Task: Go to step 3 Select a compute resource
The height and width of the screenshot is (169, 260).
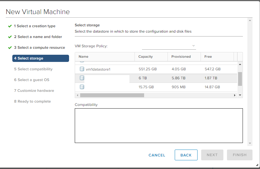Action: coord(39,48)
